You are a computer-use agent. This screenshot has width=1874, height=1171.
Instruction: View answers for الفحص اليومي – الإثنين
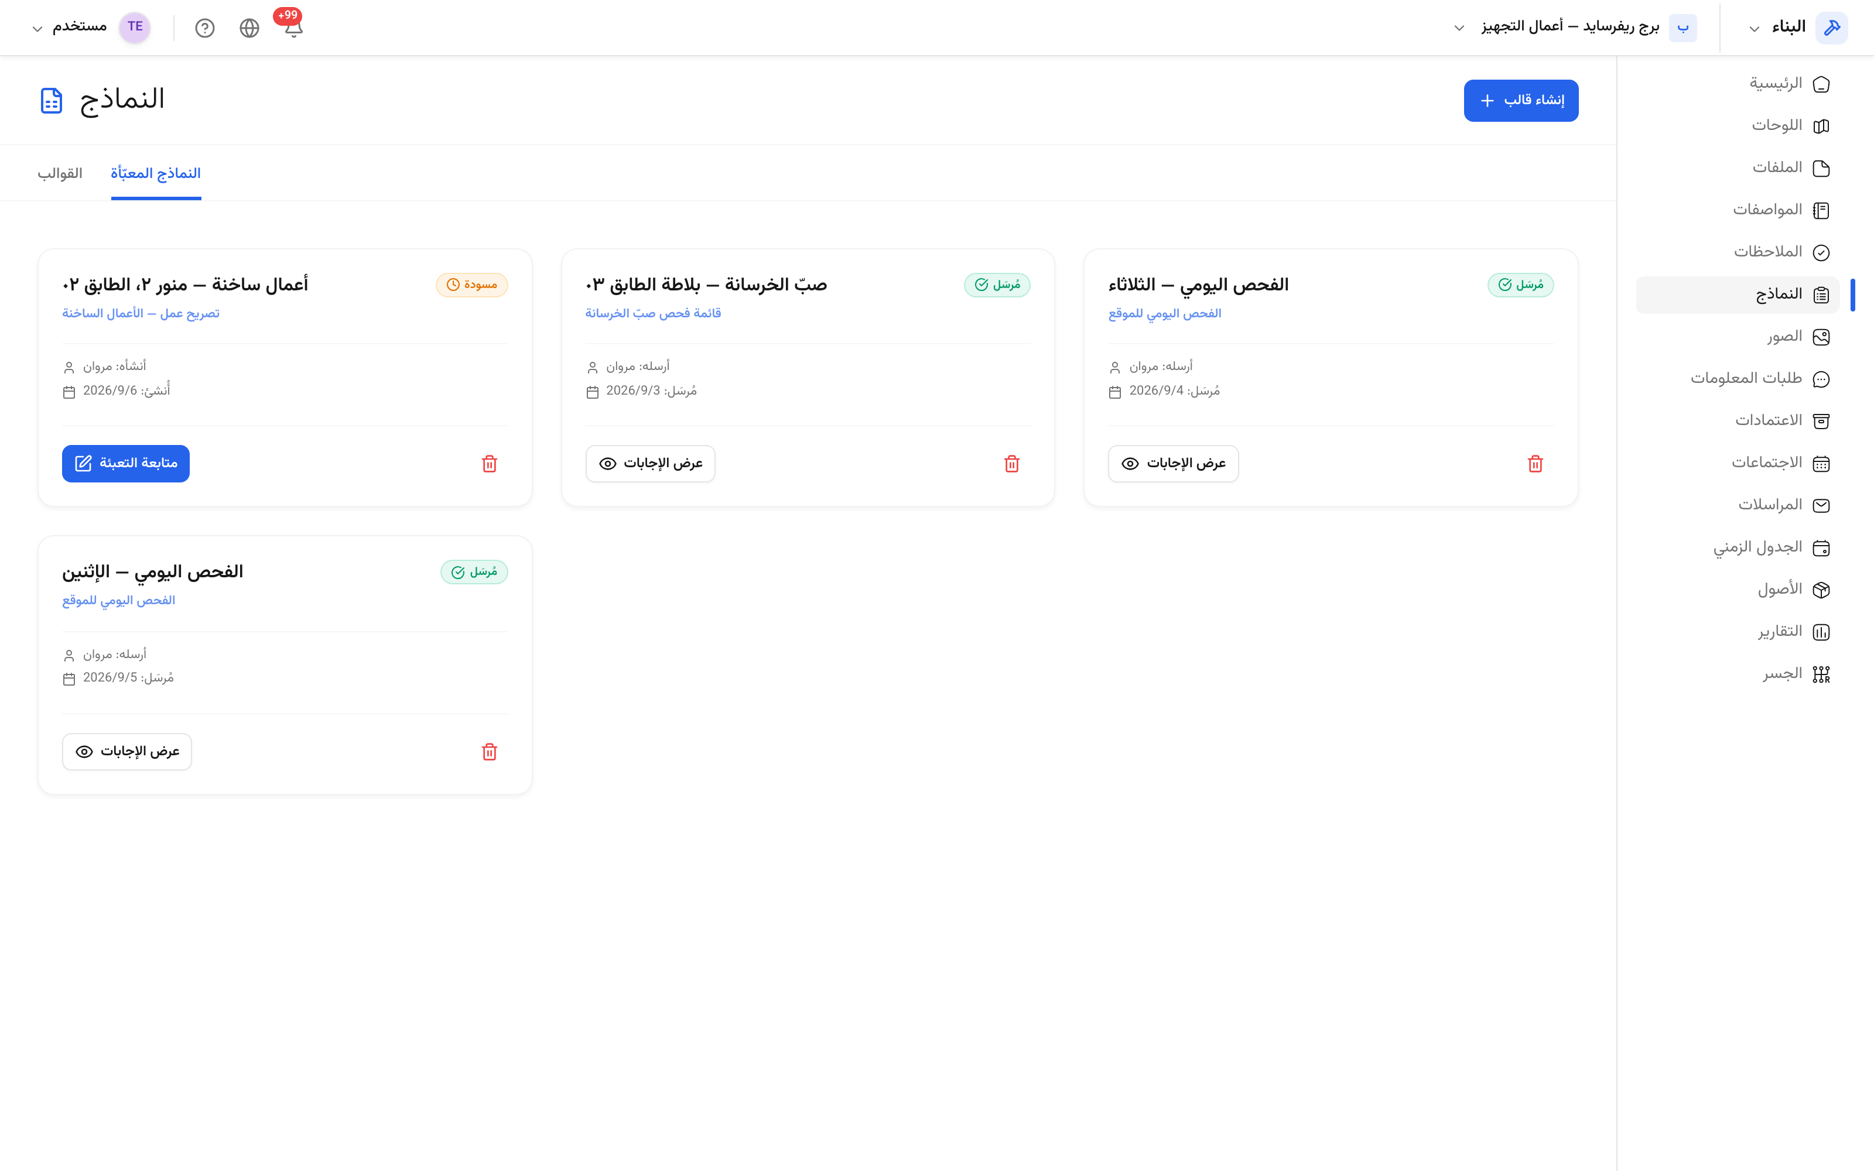[127, 752]
